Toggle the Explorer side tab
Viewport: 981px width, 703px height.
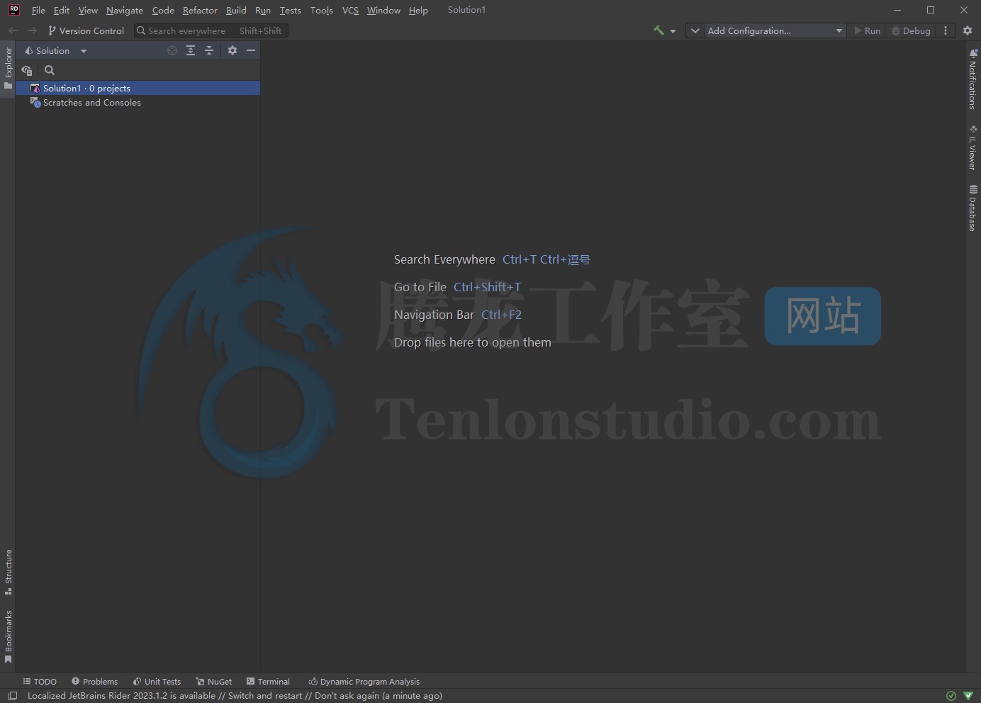[8, 68]
